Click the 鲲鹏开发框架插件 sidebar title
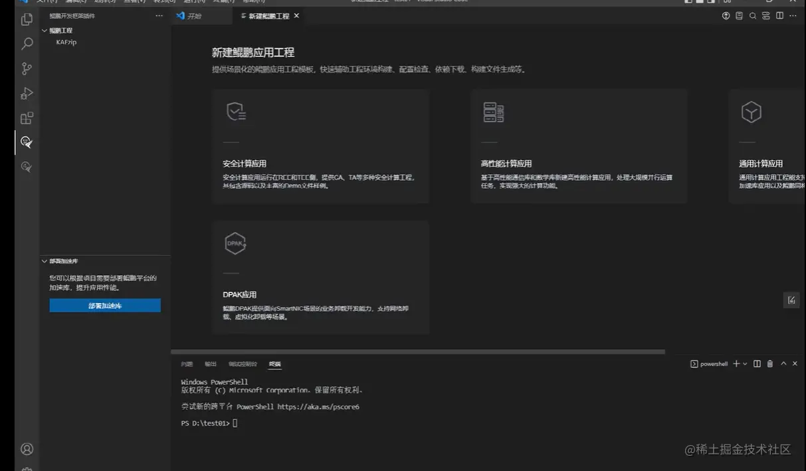This screenshot has width=806, height=471. point(72,16)
